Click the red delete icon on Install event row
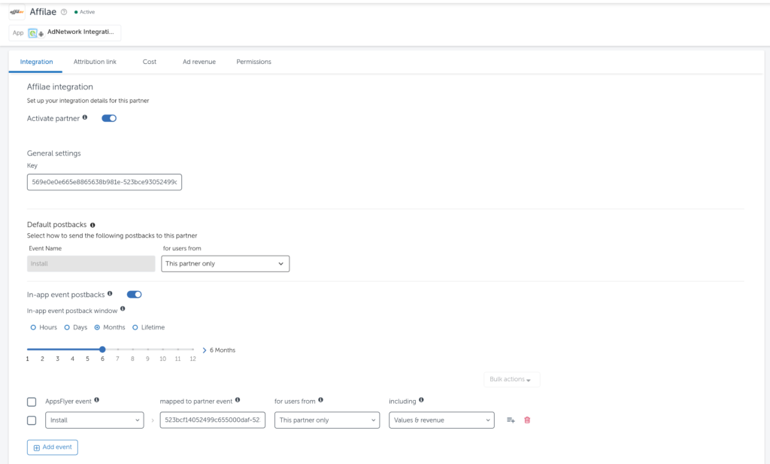The width and height of the screenshot is (770, 464). point(526,420)
